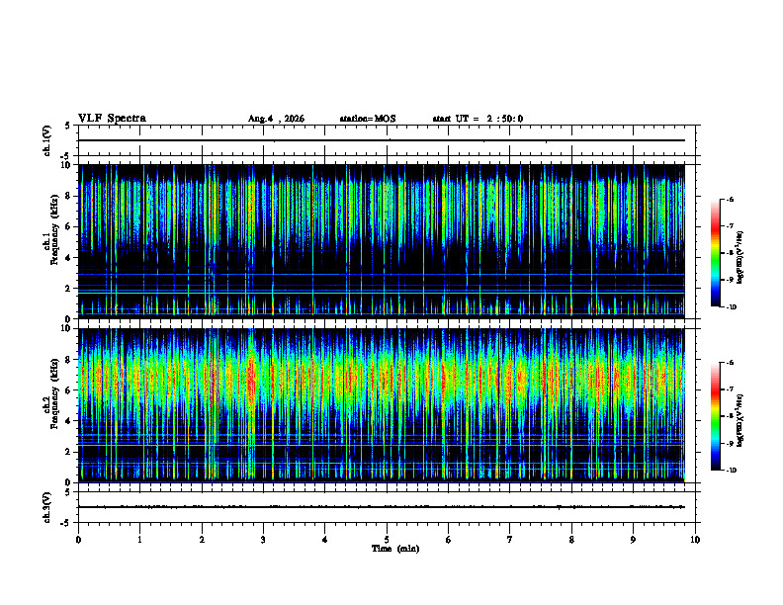Click the ch.2 log(PSD) colorbar label
The height and width of the screenshot is (605, 783).
coord(740,421)
